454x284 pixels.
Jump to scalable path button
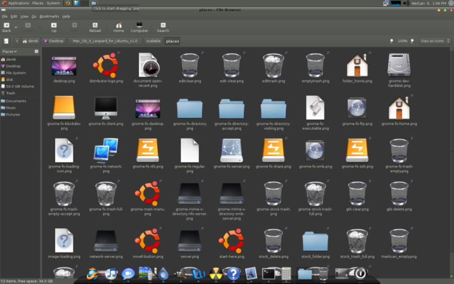click(x=153, y=41)
